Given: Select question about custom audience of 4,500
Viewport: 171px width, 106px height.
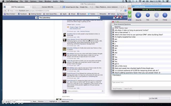Looking at the screenshot, I should [137, 70].
